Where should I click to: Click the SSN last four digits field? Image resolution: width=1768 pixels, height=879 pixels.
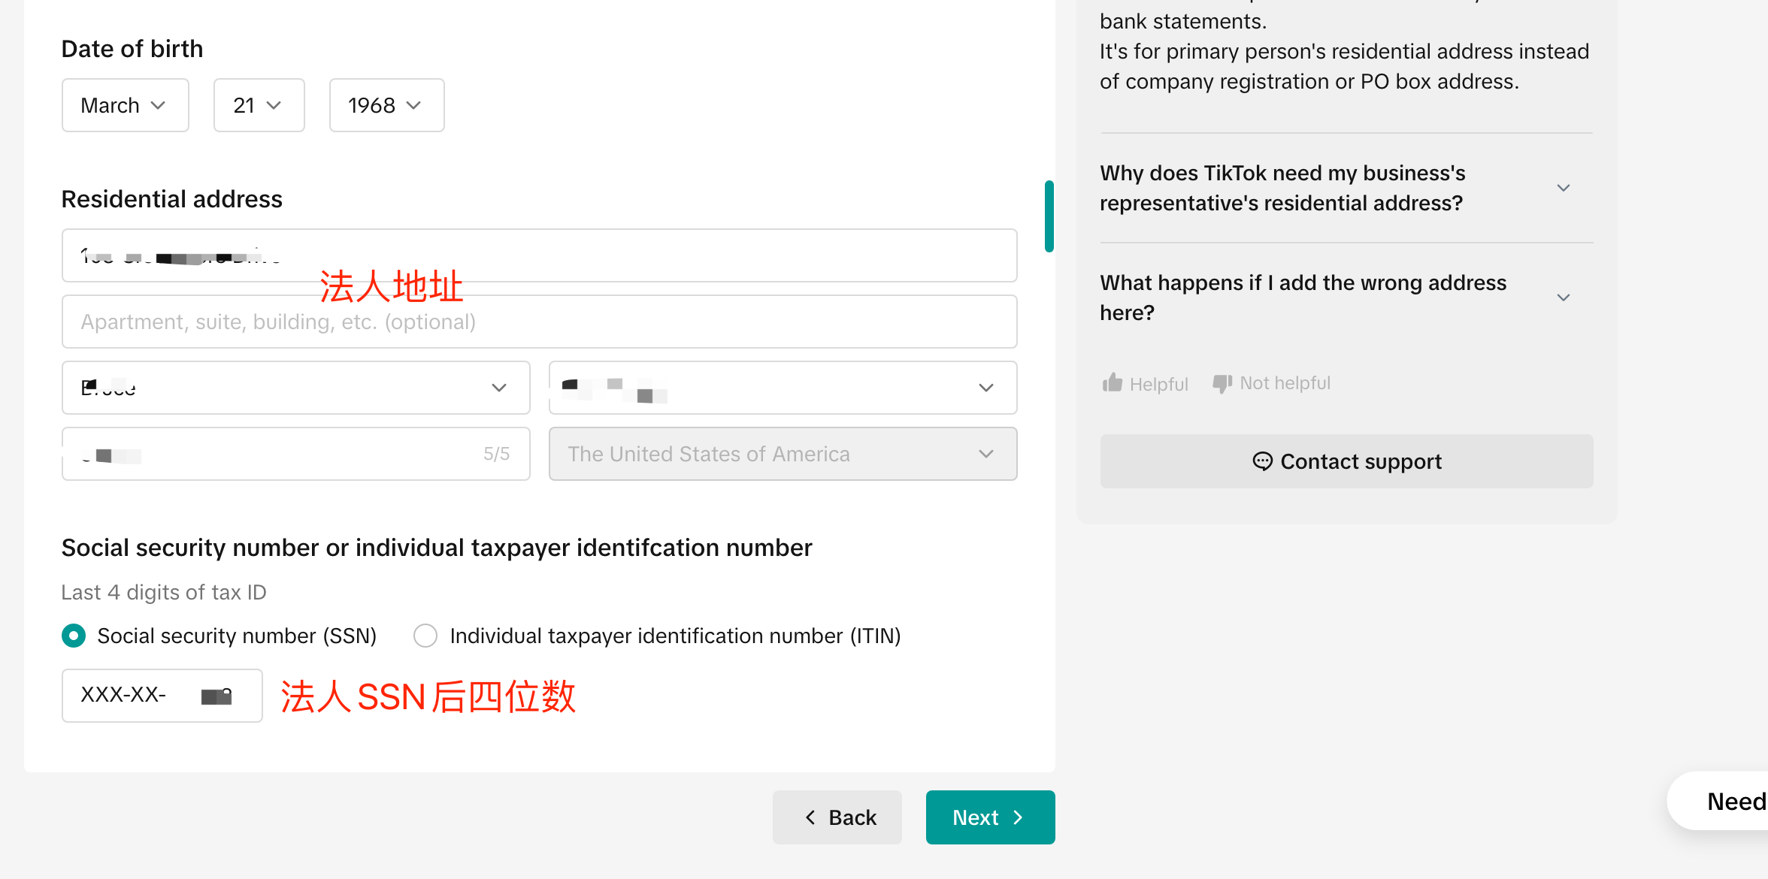coord(162,696)
